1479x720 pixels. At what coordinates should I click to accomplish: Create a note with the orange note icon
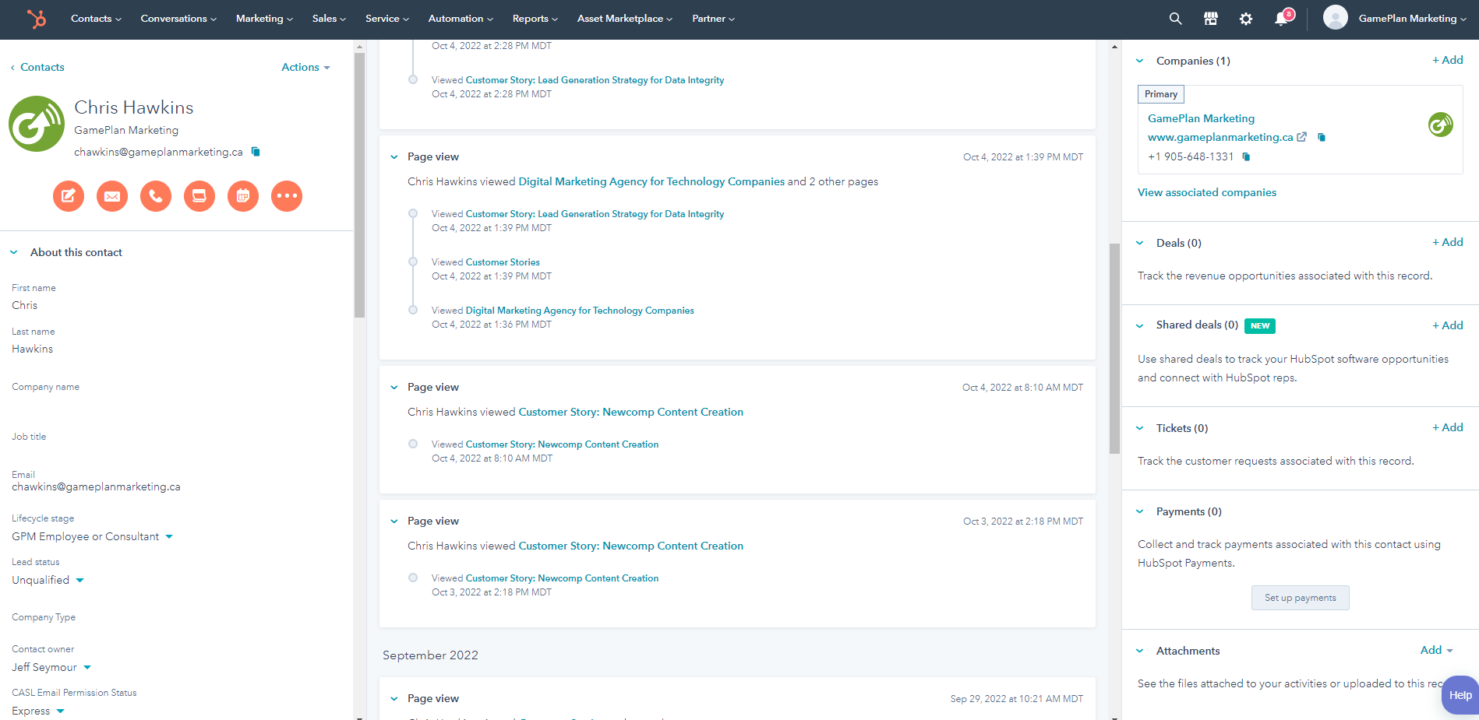coord(69,195)
